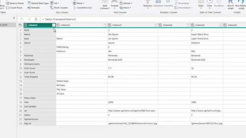This screenshot has height=138, width=246.
Task: Select row number 10
Action: click(x=20, y=68)
